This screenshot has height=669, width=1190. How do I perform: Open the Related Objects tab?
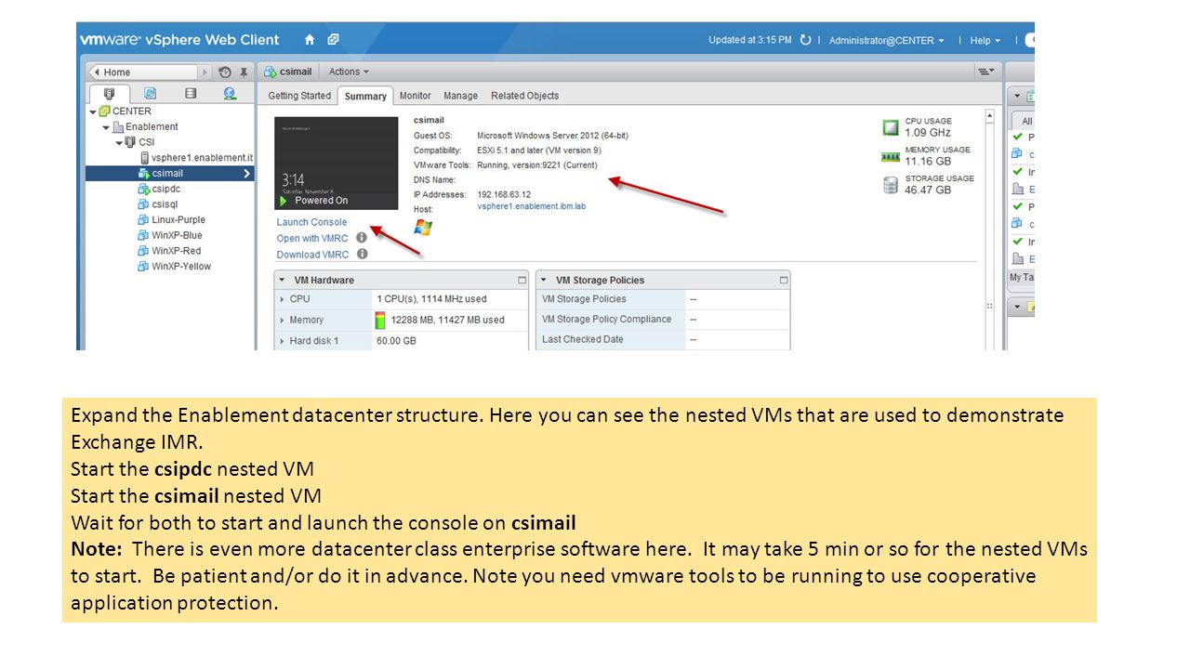point(525,96)
